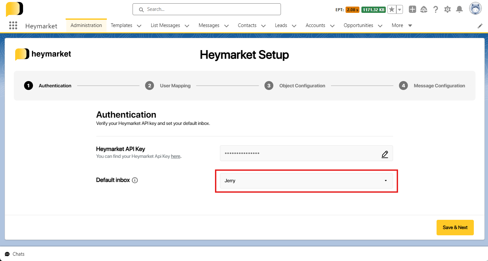The width and height of the screenshot is (488, 261).
Task: Click the masked Heymarket API Key field
Action: pyautogui.click(x=306, y=153)
